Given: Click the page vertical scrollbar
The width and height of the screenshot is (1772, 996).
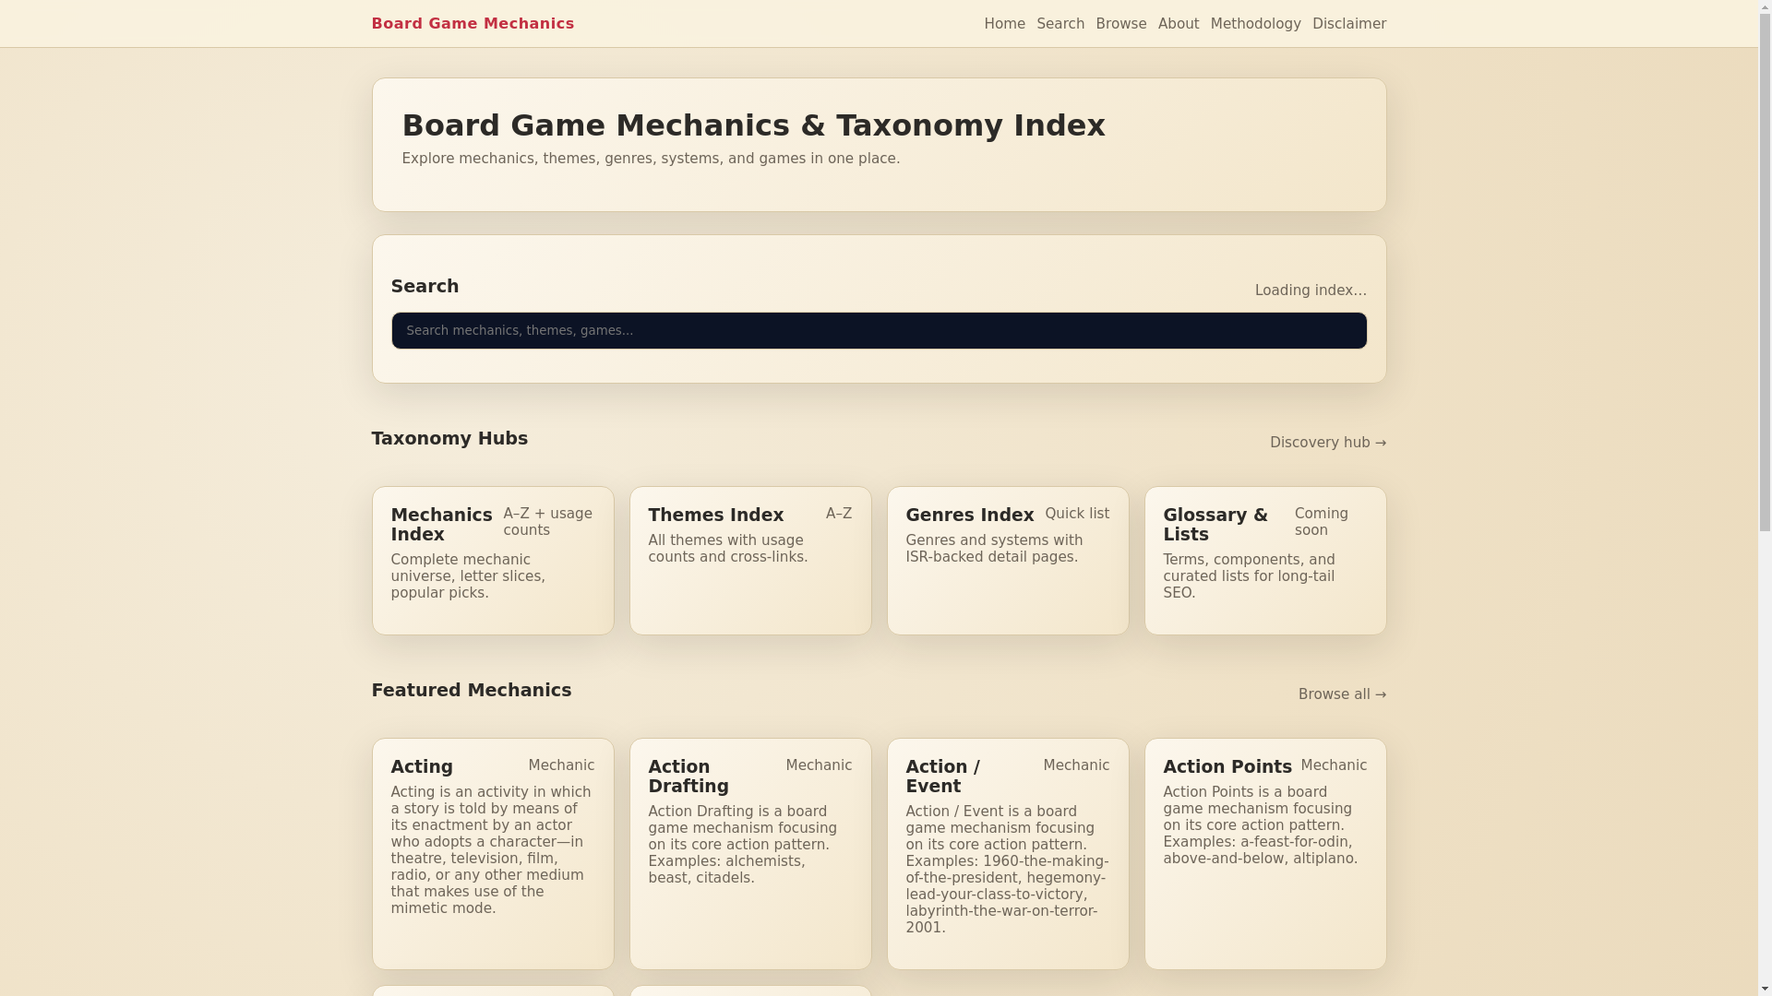Looking at the screenshot, I should point(1765,498).
